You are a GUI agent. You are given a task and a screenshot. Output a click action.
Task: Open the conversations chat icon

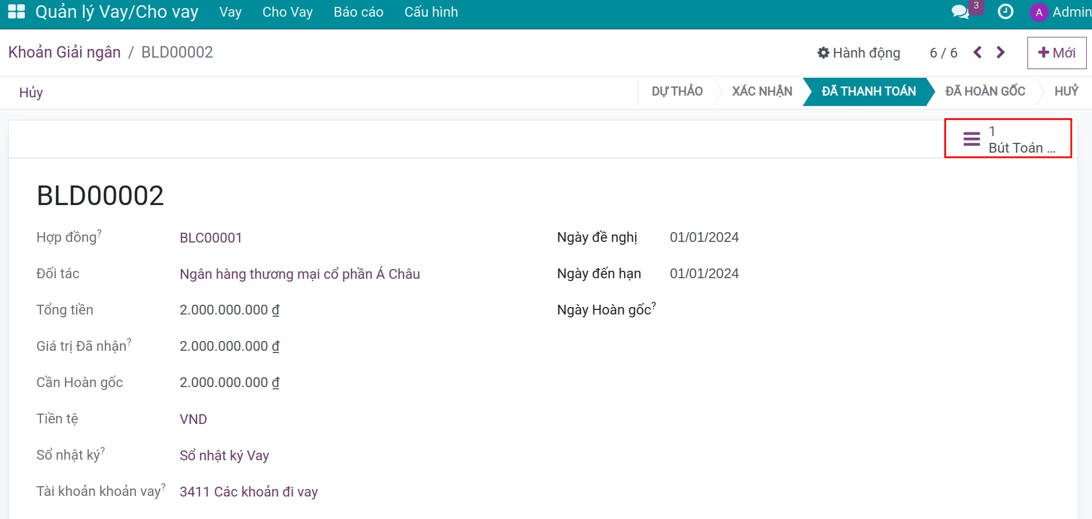[x=960, y=12]
